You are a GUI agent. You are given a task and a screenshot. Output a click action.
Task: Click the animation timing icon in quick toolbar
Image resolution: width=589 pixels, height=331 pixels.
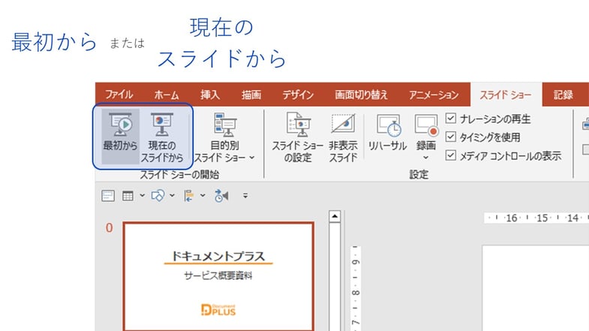tap(221, 196)
